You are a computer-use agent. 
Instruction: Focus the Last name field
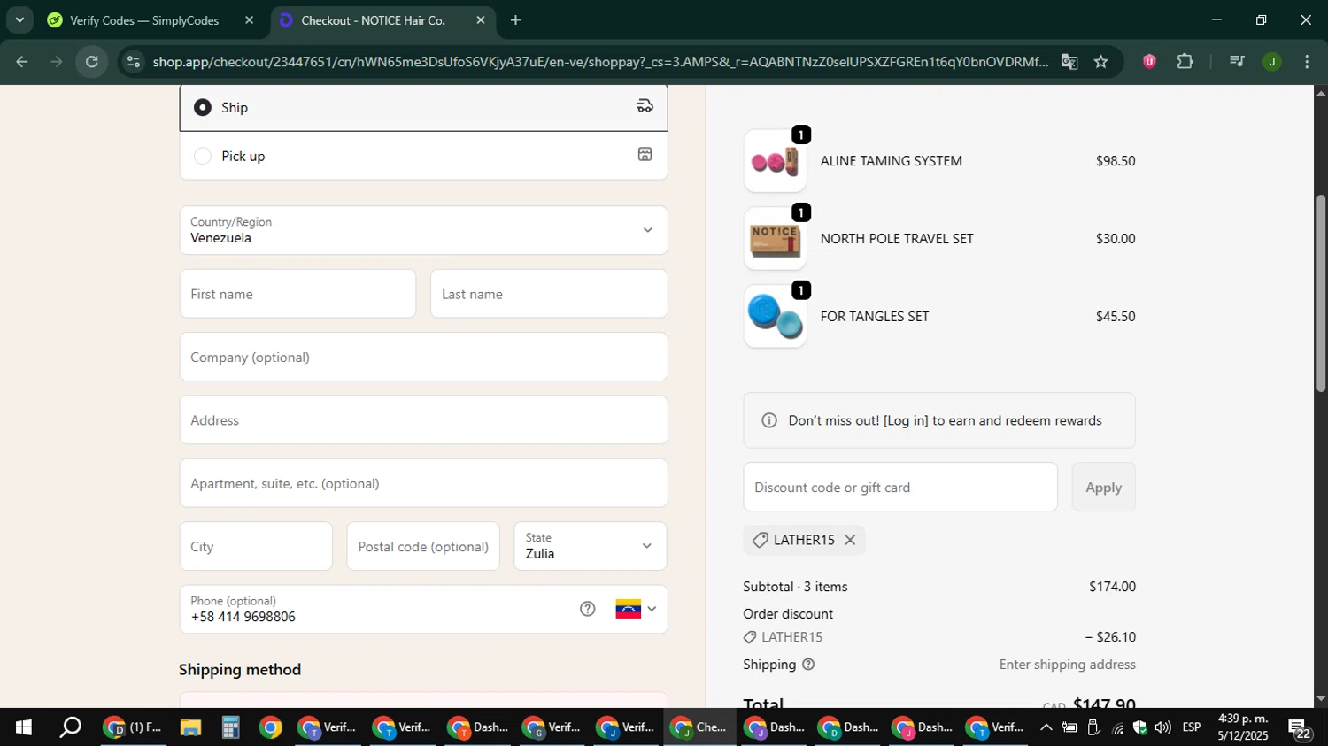(x=549, y=294)
